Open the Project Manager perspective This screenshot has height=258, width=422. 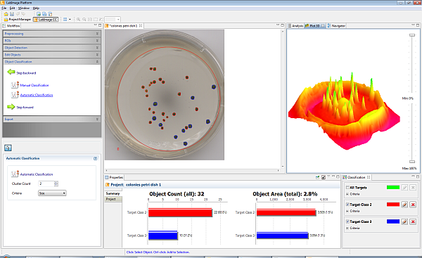point(18,20)
